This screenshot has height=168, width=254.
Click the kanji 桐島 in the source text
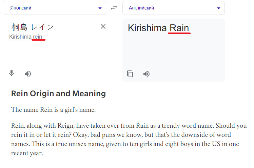click(x=19, y=27)
